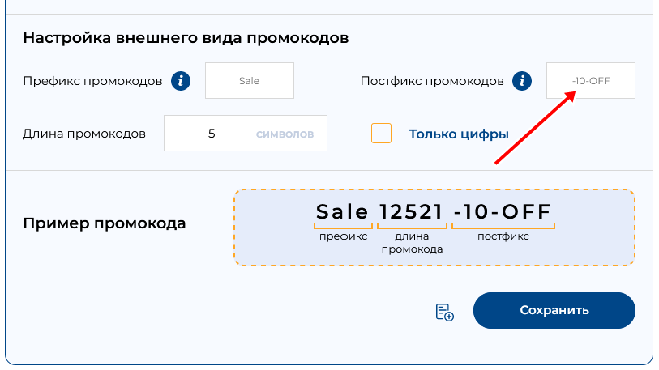Click the -10-OFF part of the example code

503,212
